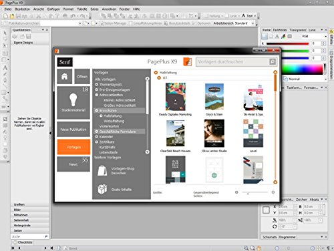
Task: Select the Olivia Lanton Studio template thumbnail
Action: pyautogui.click(x=214, y=133)
